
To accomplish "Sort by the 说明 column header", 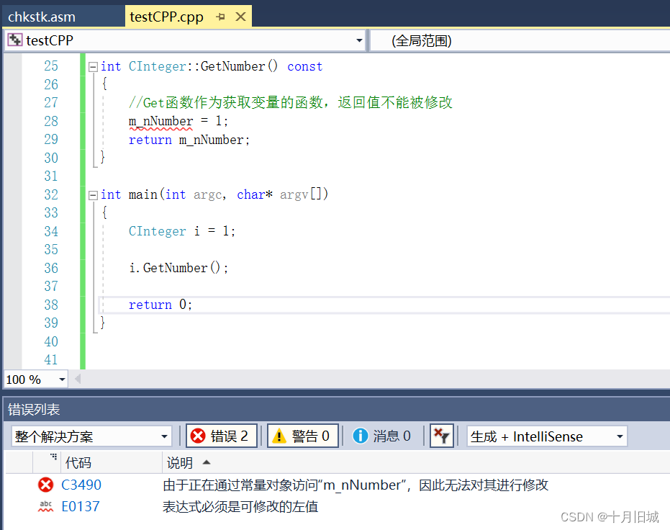I will tap(179, 462).
